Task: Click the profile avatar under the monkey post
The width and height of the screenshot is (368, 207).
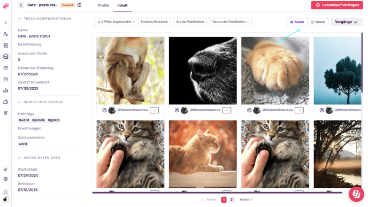Action: [x=112, y=110]
